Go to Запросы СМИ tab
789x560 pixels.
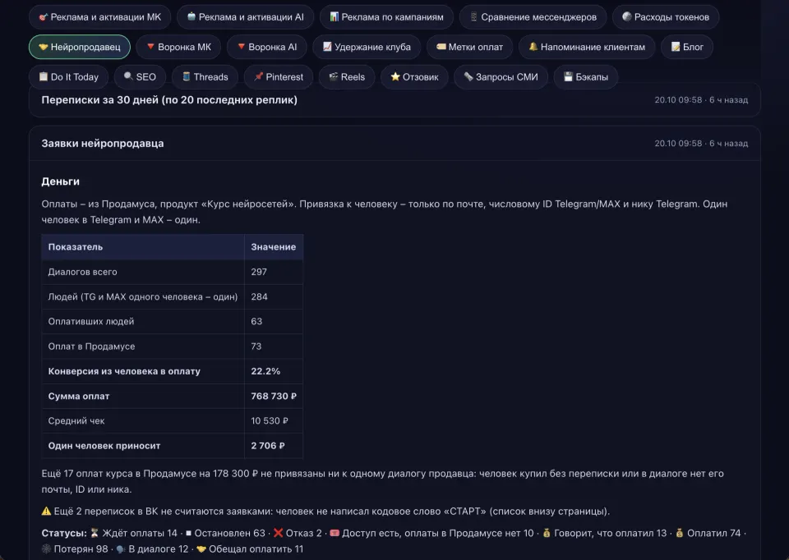(501, 77)
